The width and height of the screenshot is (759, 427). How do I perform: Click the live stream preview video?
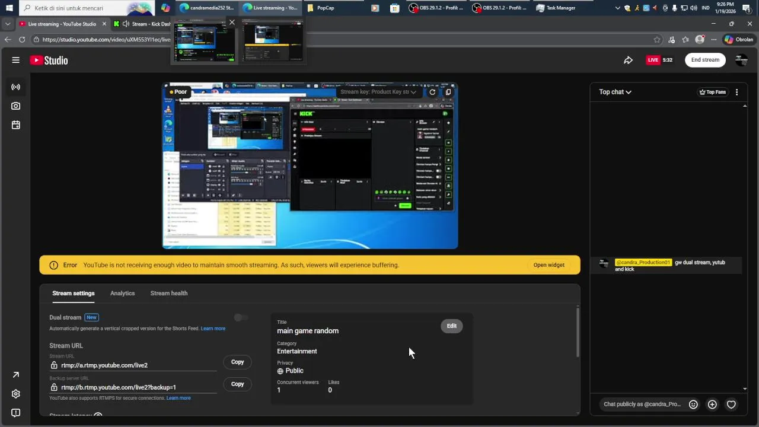tap(310, 166)
